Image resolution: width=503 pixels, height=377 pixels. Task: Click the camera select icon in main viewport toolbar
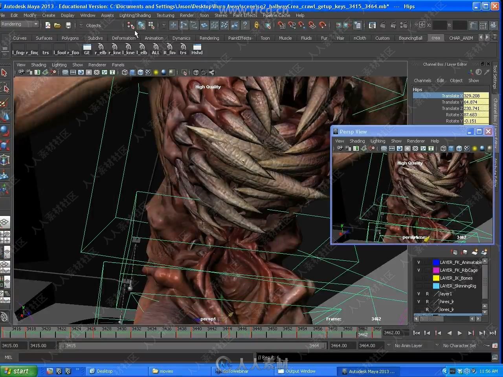(21, 72)
